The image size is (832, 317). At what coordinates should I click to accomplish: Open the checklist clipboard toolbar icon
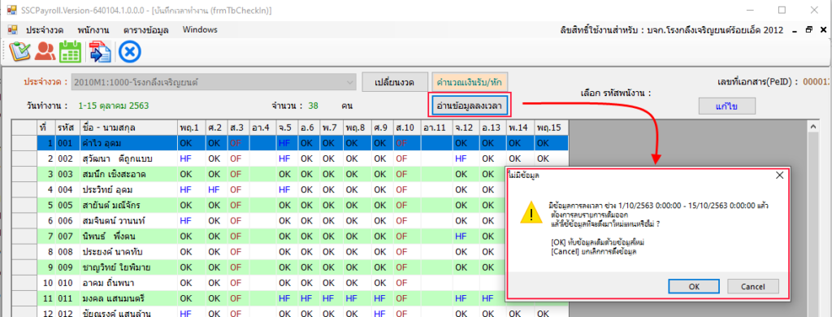click(19, 52)
